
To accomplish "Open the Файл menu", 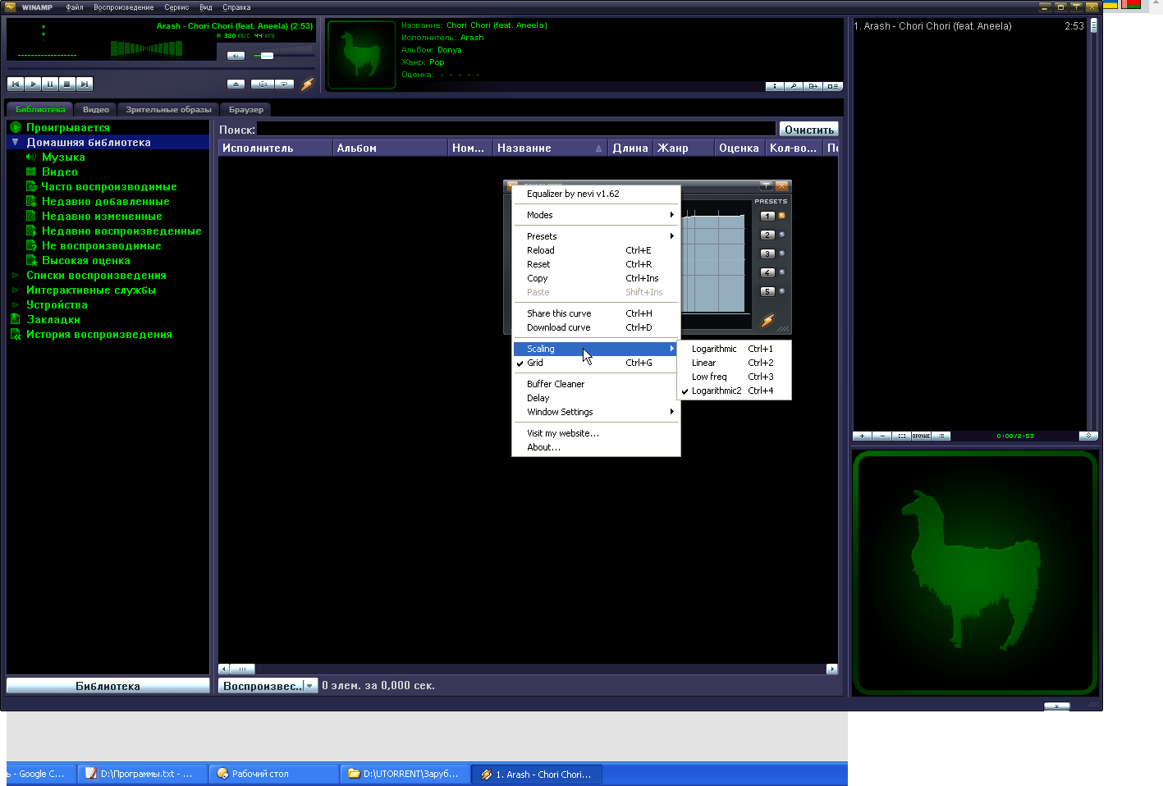I will pos(75,7).
